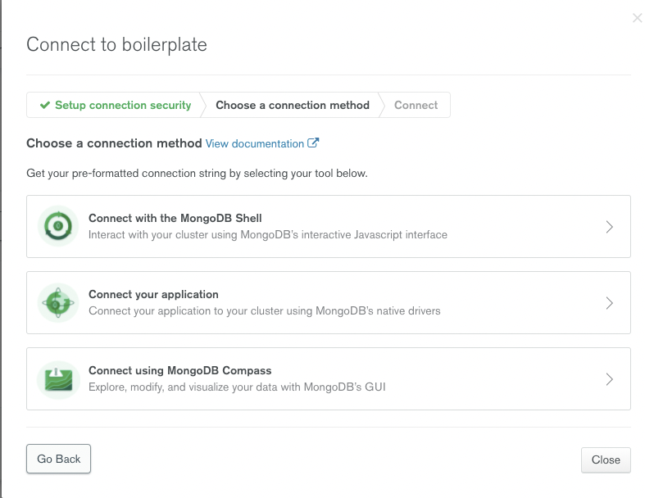Open the Connect your application chevron arrow
The height and width of the screenshot is (498, 645).
(x=609, y=303)
